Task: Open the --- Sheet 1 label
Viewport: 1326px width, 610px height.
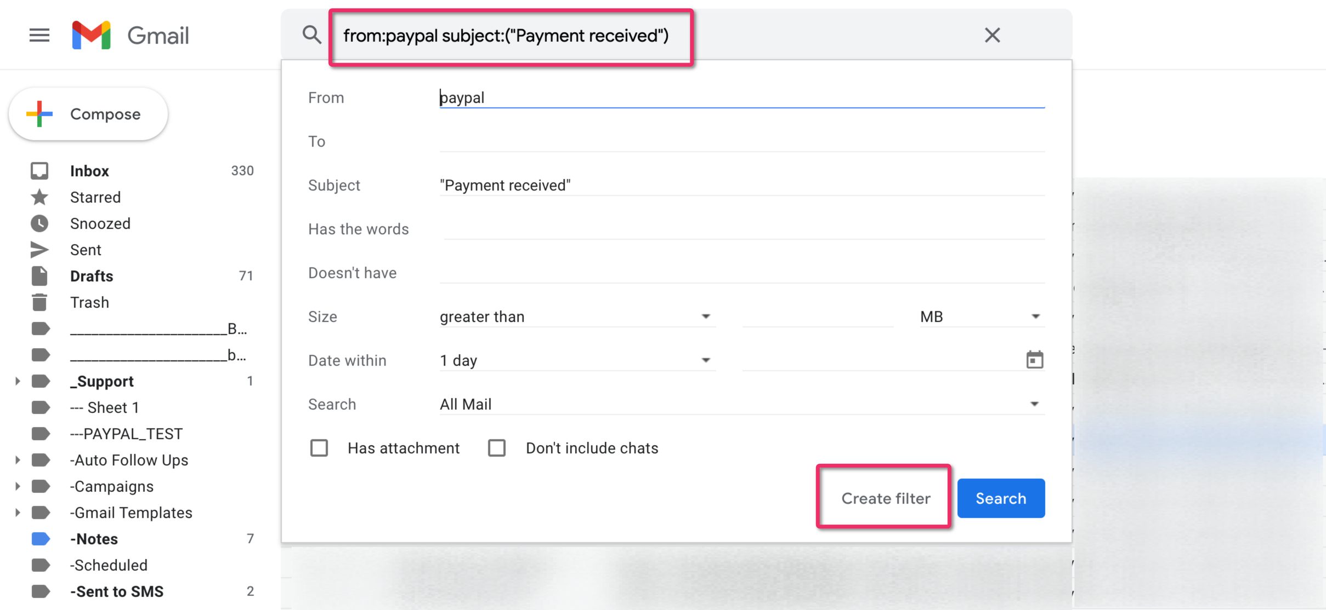Action: click(x=105, y=407)
